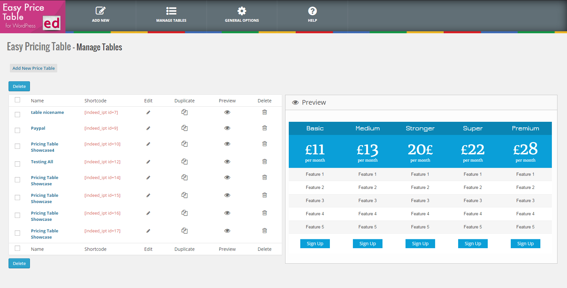Trash the table with id=16
Viewport: 567px width, 288px height.
(264, 213)
